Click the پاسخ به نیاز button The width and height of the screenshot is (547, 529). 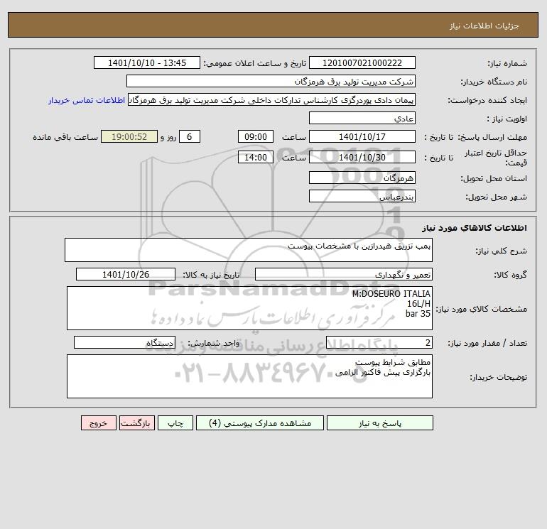click(x=379, y=422)
